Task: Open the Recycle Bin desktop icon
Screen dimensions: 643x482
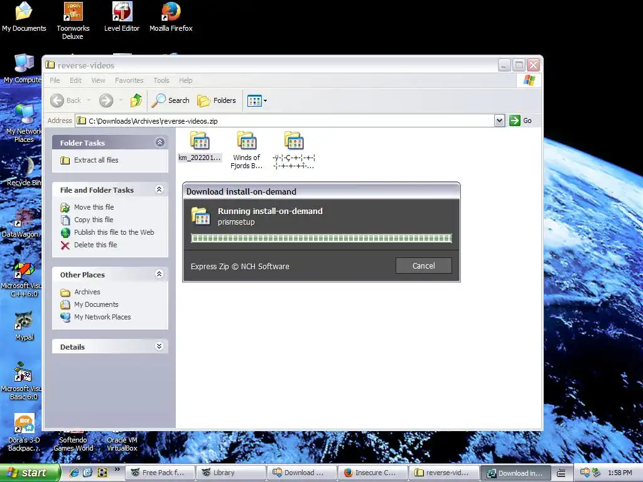Action: coord(24,171)
